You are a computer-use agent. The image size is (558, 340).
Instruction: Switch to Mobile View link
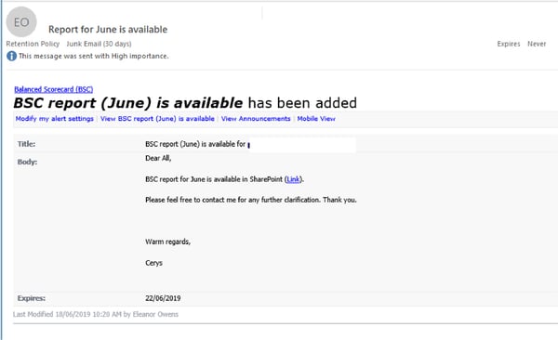[x=316, y=119]
